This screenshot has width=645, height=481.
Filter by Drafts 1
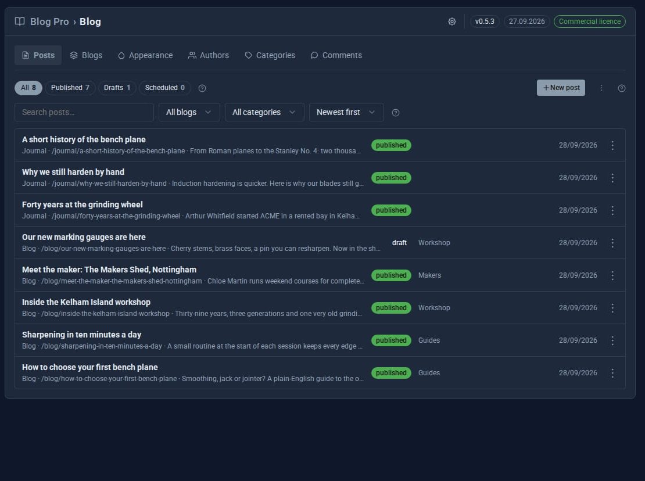pyautogui.click(x=117, y=88)
